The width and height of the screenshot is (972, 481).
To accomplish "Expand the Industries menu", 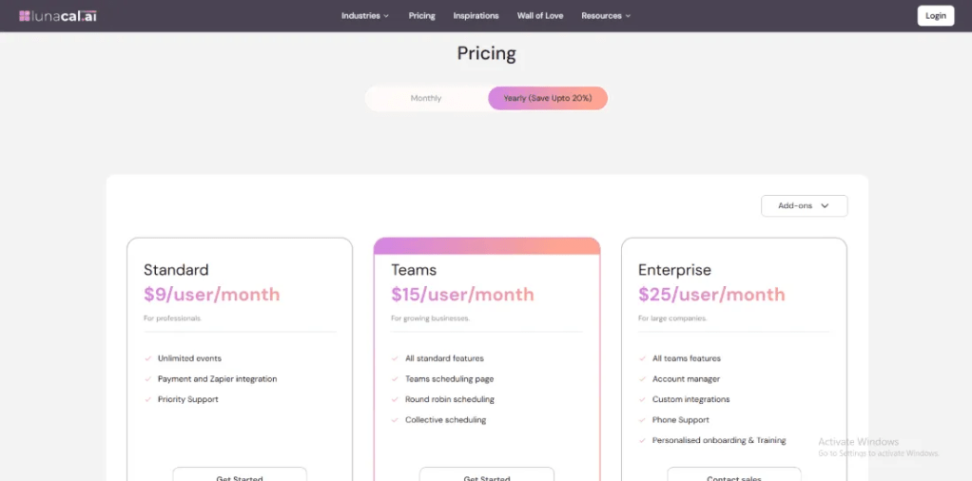I will coord(365,16).
